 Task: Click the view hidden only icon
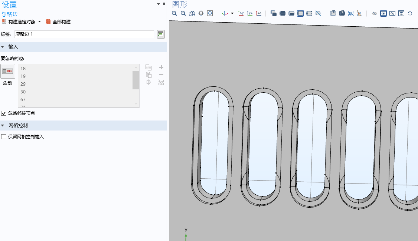coord(392,13)
